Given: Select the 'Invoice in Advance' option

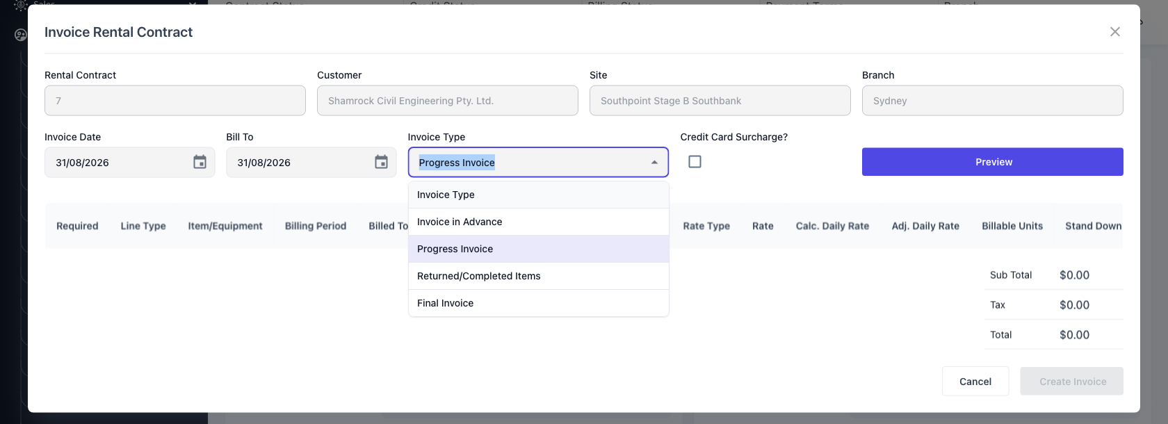Looking at the screenshot, I should pyautogui.click(x=539, y=222).
